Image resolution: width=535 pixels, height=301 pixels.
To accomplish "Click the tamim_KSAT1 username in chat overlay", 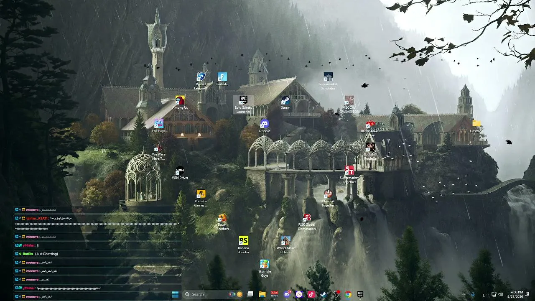I will 37,219.
